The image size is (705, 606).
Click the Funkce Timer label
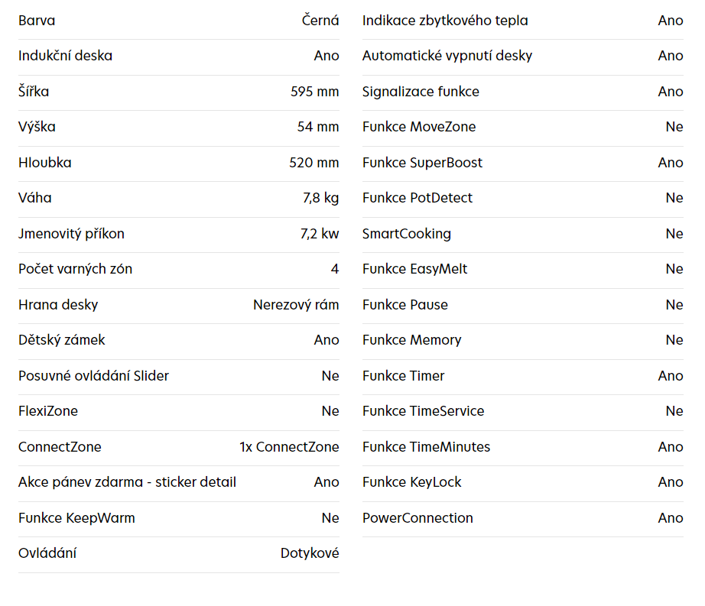403,376
